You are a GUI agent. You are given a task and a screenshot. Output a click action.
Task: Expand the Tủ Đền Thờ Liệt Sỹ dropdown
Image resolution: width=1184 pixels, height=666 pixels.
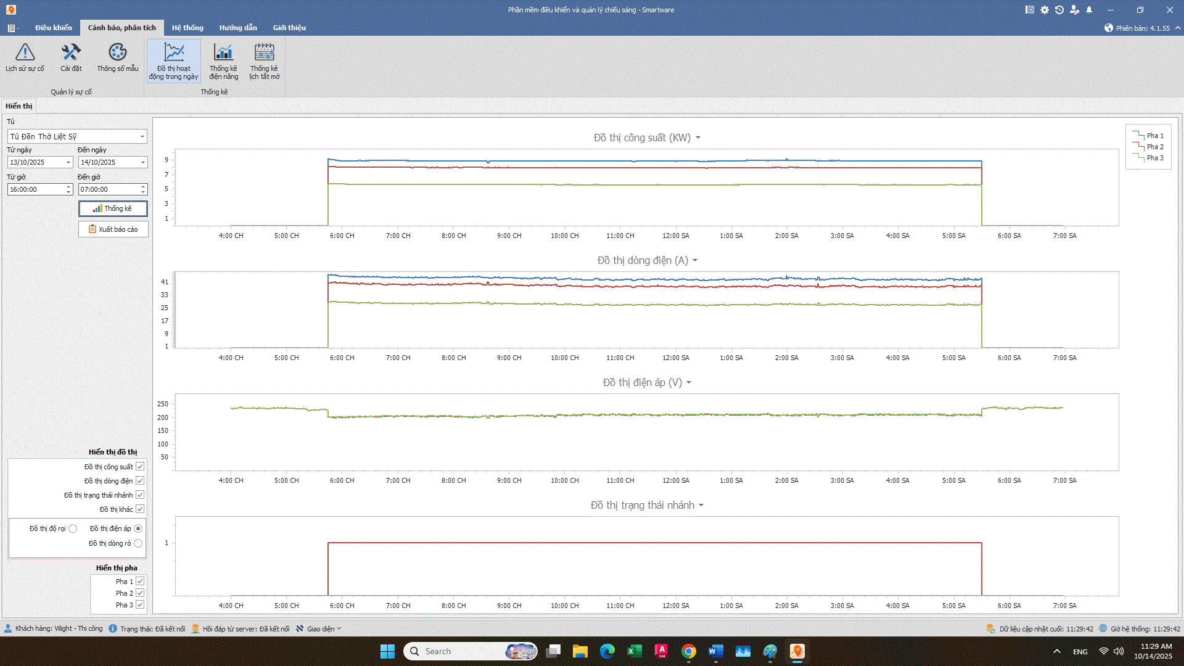click(x=142, y=137)
